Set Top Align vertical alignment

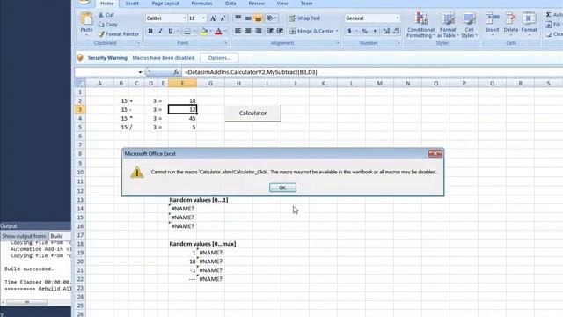pyautogui.click(x=238, y=18)
